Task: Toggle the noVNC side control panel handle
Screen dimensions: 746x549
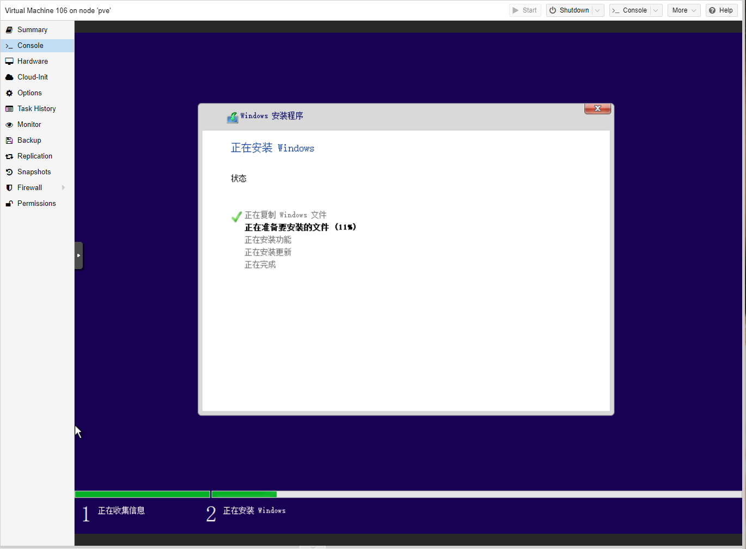Action: (79, 255)
